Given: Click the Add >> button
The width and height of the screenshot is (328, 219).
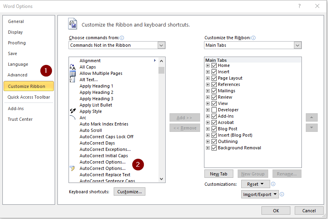Looking at the screenshot, I should tap(185, 118).
